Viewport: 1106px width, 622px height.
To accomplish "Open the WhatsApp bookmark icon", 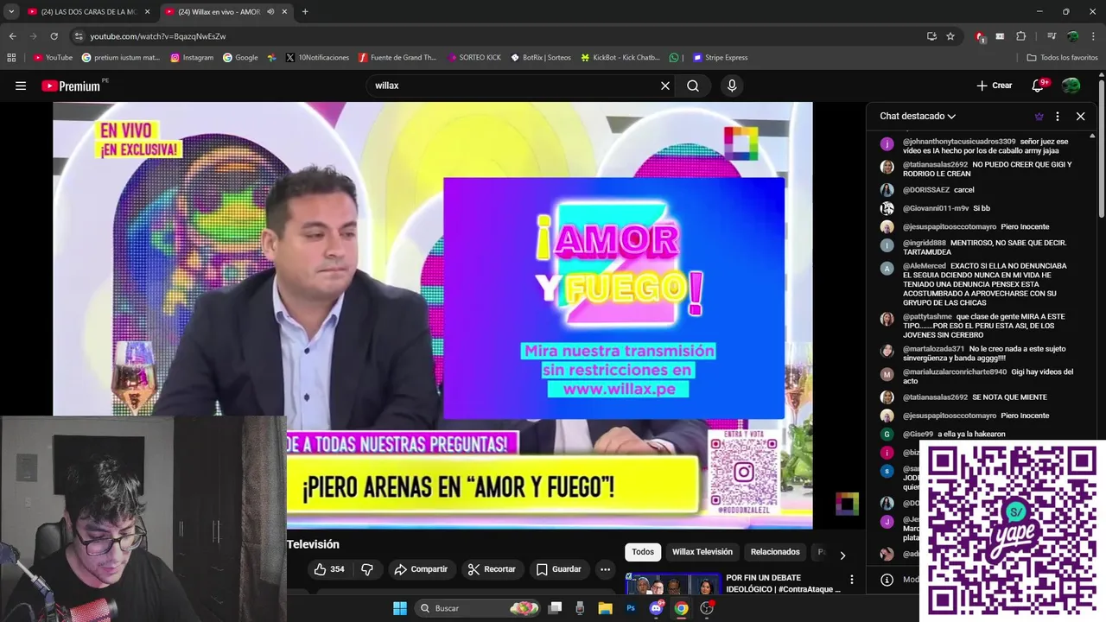I will click(x=674, y=58).
